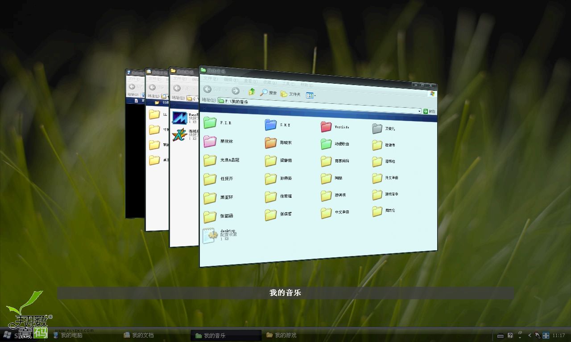Open the 工具(T) menu in 我的音乐 window
The width and height of the screenshot is (571, 342).
click(x=288, y=84)
